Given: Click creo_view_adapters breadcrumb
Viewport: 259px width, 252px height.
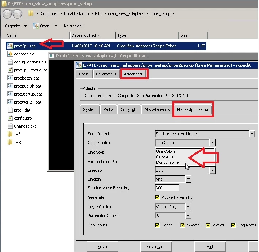Looking at the screenshot, I should (126, 13).
